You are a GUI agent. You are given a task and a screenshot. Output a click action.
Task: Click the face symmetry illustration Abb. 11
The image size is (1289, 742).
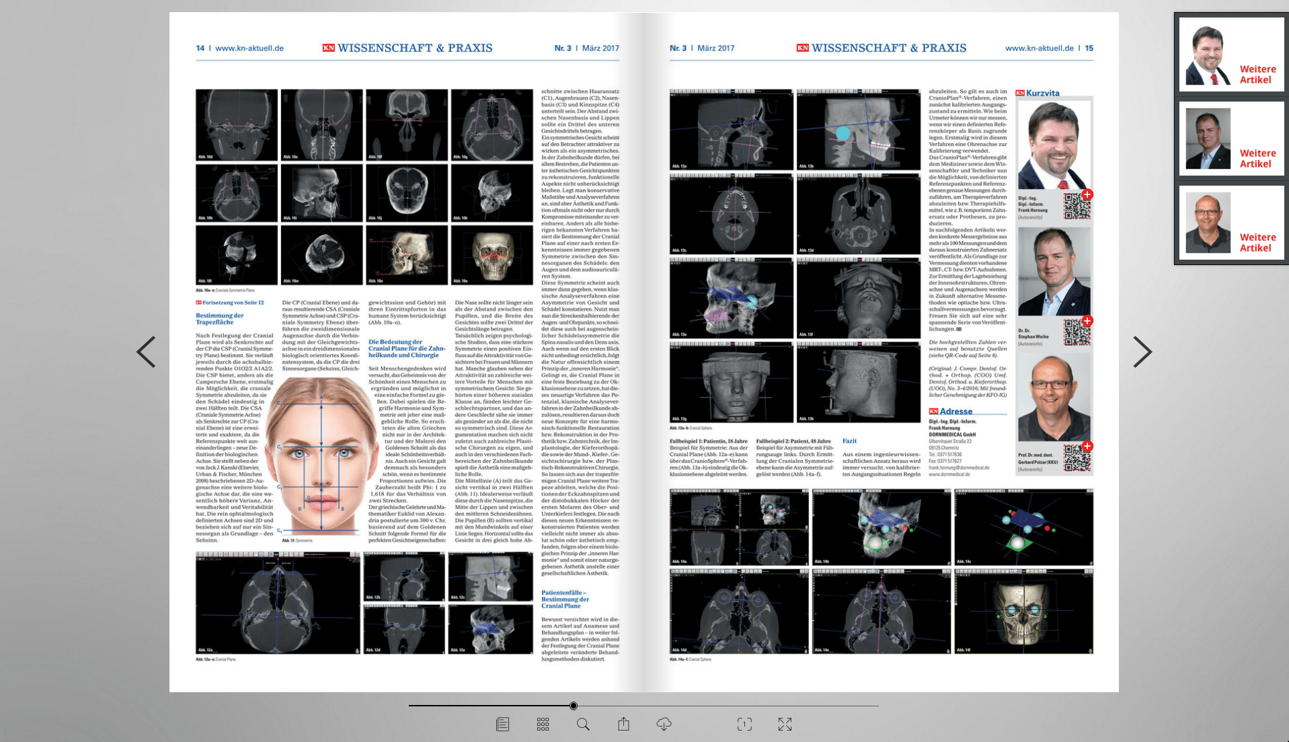click(x=321, y=457)
